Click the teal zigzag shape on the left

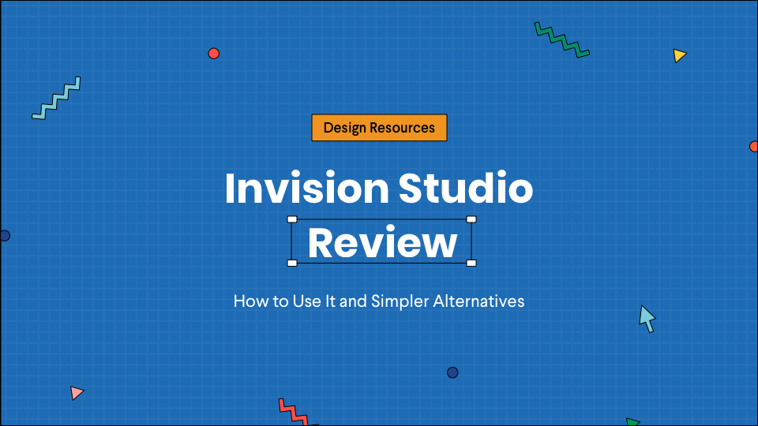(x=57, y=99)
